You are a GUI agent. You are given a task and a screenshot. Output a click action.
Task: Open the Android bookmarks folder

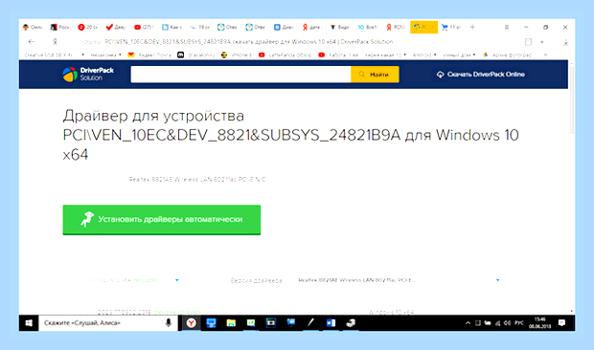point(424,55)
